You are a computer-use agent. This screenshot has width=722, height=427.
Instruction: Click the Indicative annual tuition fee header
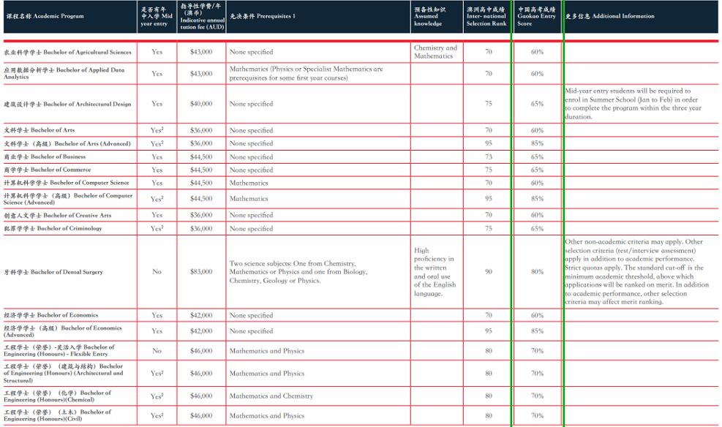(201, 17)
